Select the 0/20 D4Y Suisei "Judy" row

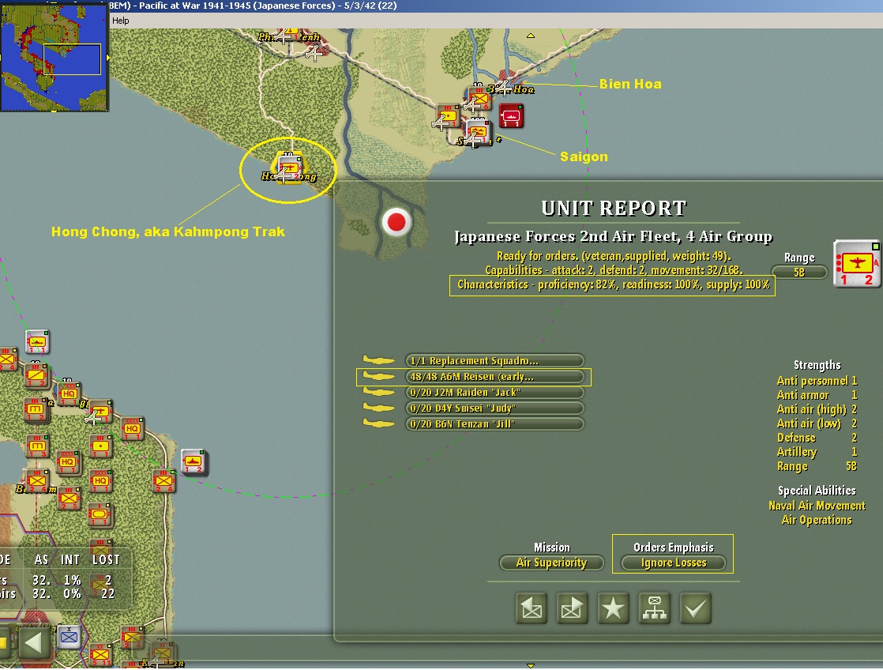(494, 408)
